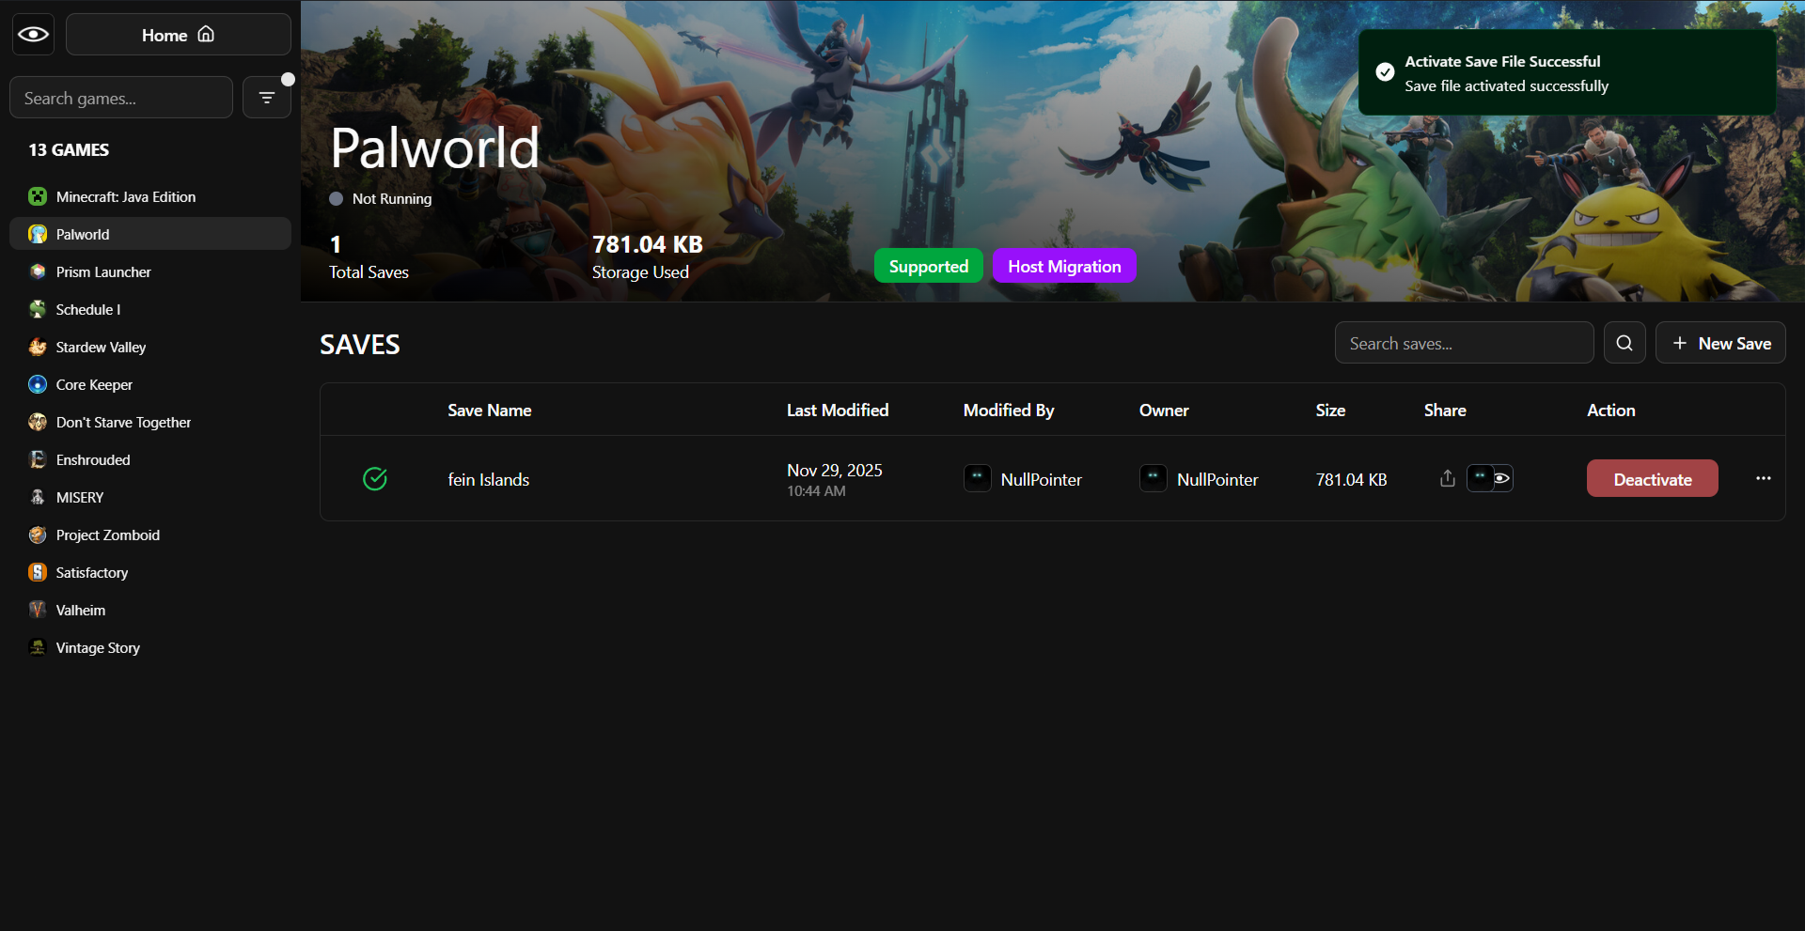Select Stardew Valley from game list
Viewport: 1805px width, 931px height.
[150, 347]
